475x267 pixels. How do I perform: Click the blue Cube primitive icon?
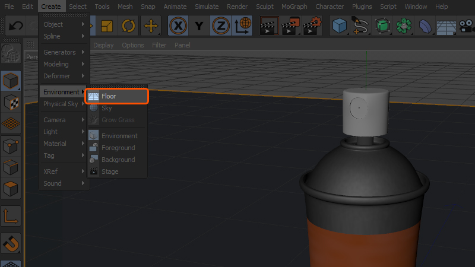340,26
